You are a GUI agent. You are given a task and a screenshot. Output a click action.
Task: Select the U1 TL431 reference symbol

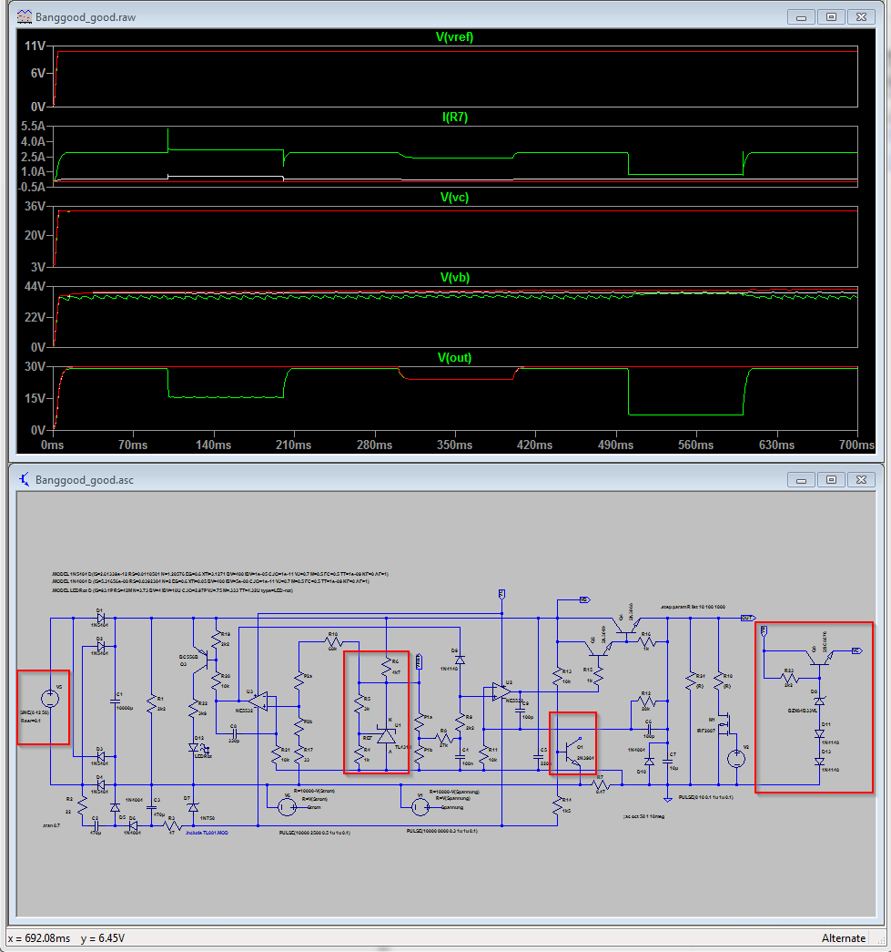pos(387,736)
